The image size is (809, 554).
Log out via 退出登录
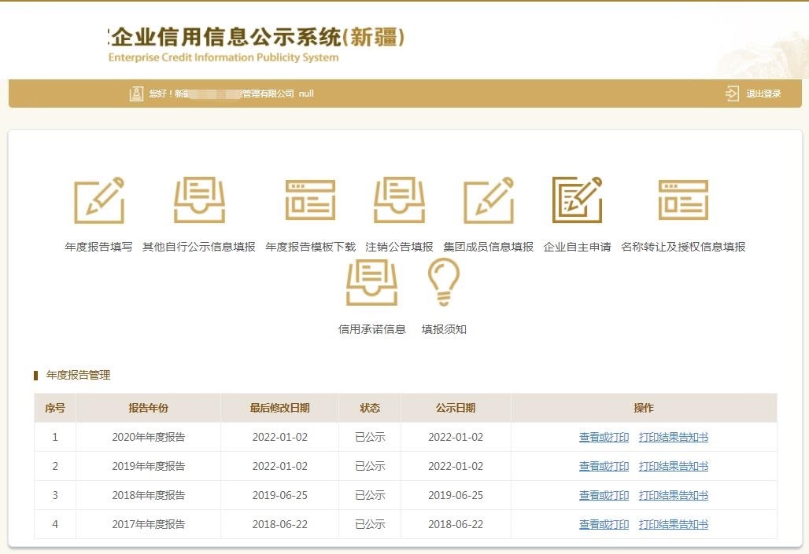pyautogui.click(x=763, y=94)
